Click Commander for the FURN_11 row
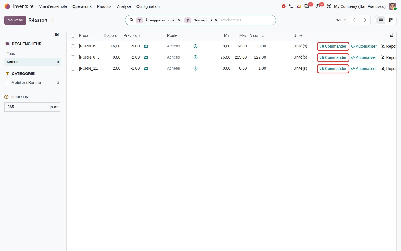 (x=333, y=69)
